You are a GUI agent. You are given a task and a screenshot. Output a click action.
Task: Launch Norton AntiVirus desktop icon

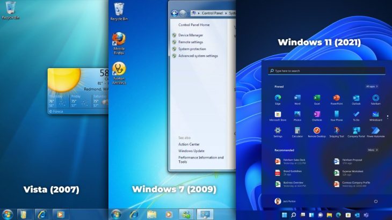click(x=119, y=71)
